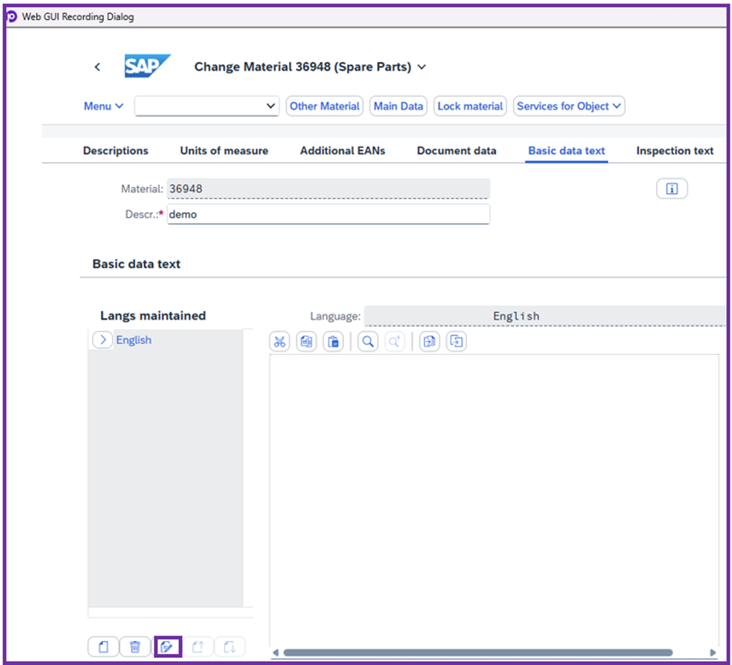Image resolution: width=732 pixels, height=665 pixels.
Task: Open the Inspection text tab
Action: tap(674, 150)
